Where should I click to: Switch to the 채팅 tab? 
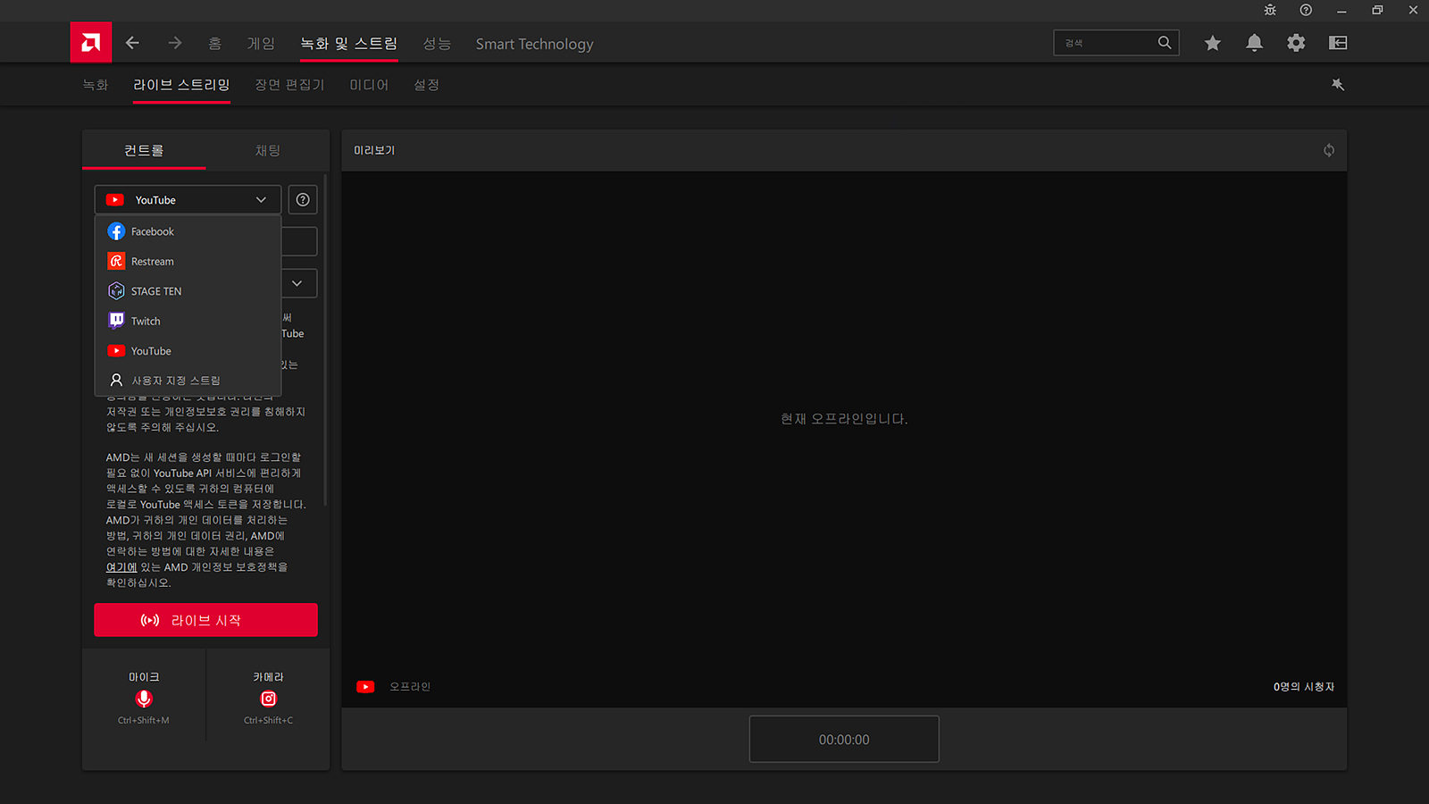click(x=268, y=150)
